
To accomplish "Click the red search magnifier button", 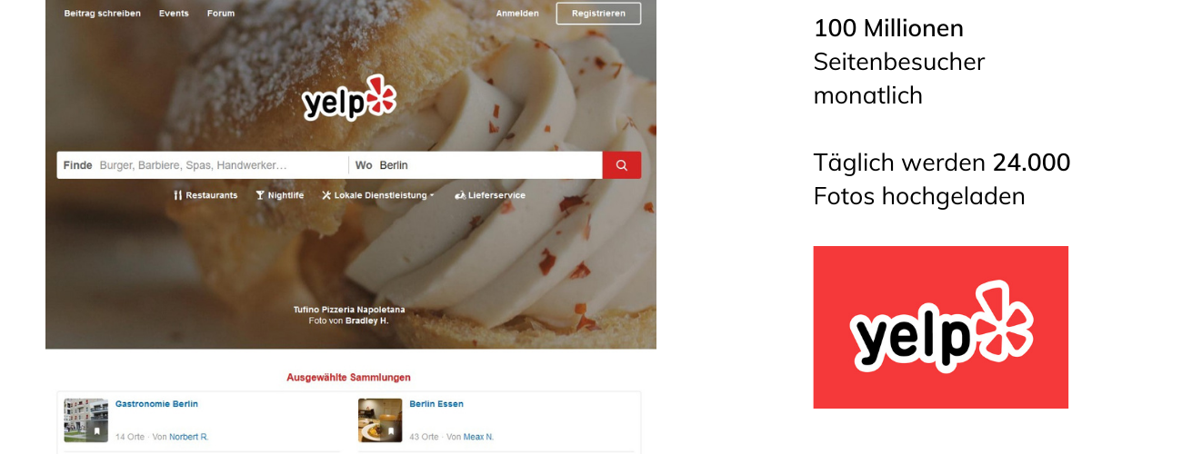I will (622, 165).
